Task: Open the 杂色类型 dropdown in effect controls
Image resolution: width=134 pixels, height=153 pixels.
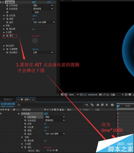Action: [x=43, y=9]
